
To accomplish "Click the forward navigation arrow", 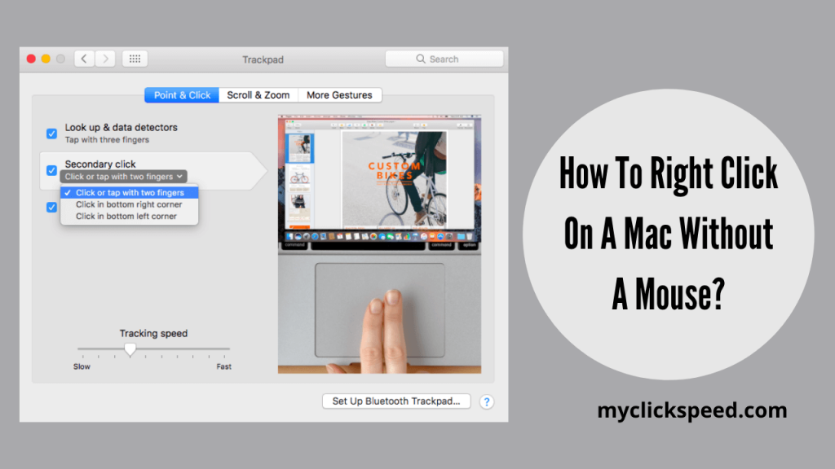I will tap(106, 58).
